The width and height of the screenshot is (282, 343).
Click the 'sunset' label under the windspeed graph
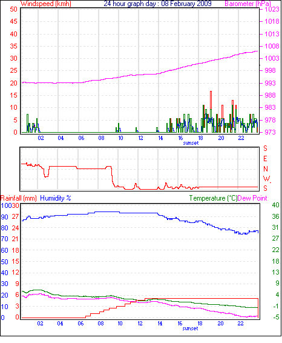pyautogui.click(x=191, y=143)
